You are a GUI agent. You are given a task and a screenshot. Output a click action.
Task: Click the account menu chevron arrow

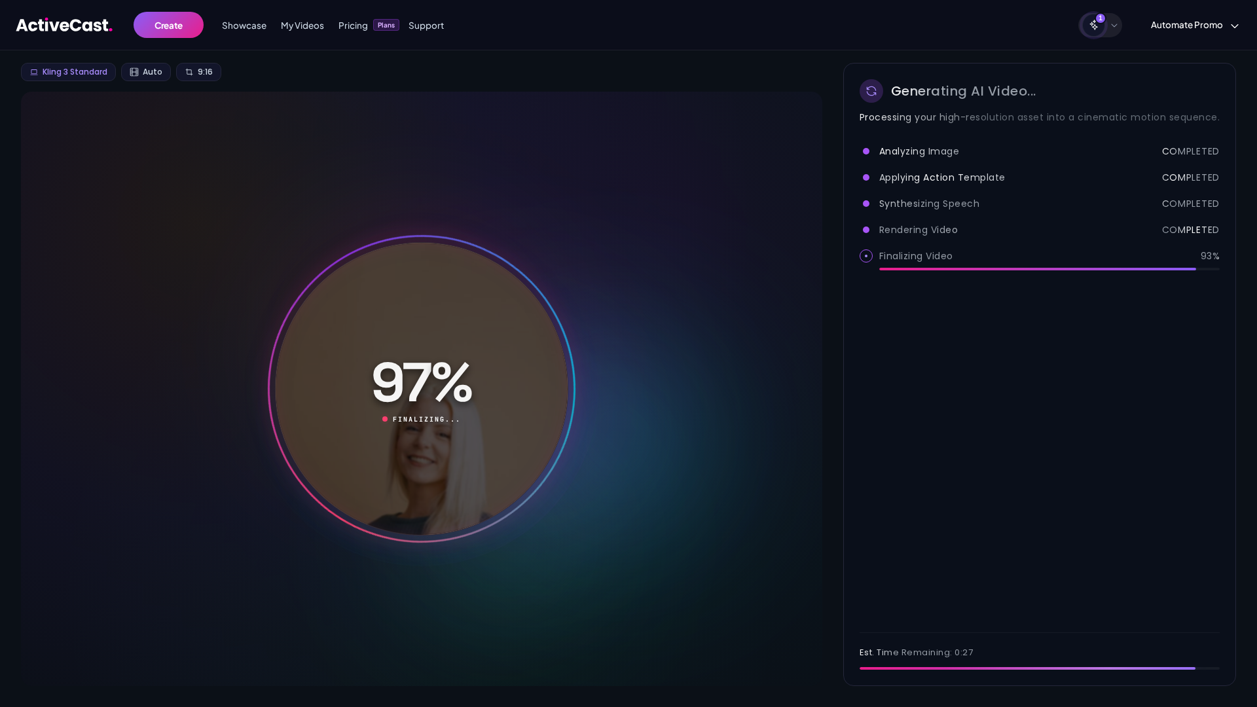pos(1235,26)
